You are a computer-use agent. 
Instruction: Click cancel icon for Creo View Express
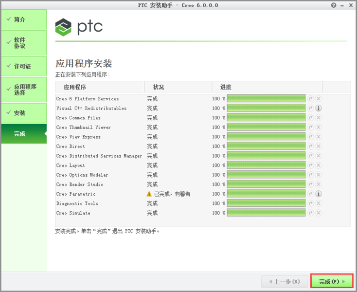point(319,137)
